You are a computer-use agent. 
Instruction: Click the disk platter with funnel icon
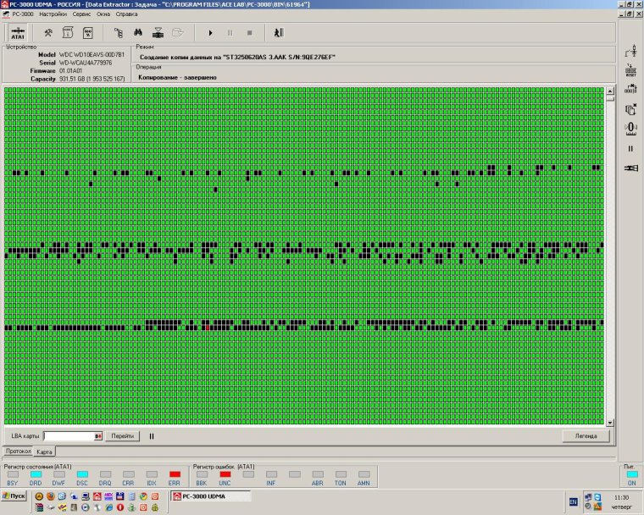[x=158, y=33]
